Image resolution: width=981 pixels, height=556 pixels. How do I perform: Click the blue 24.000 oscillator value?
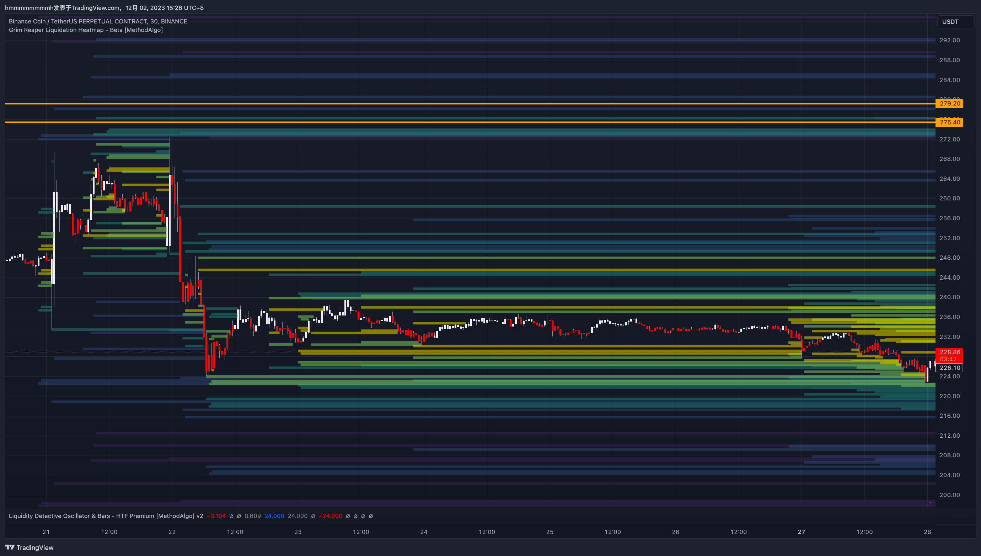[274, 516]
